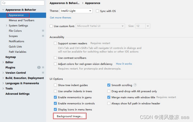Image resolution: width=193 pixels, height=122 pixels.
Task: Click the Background Image... button
Action: (70, 116)
